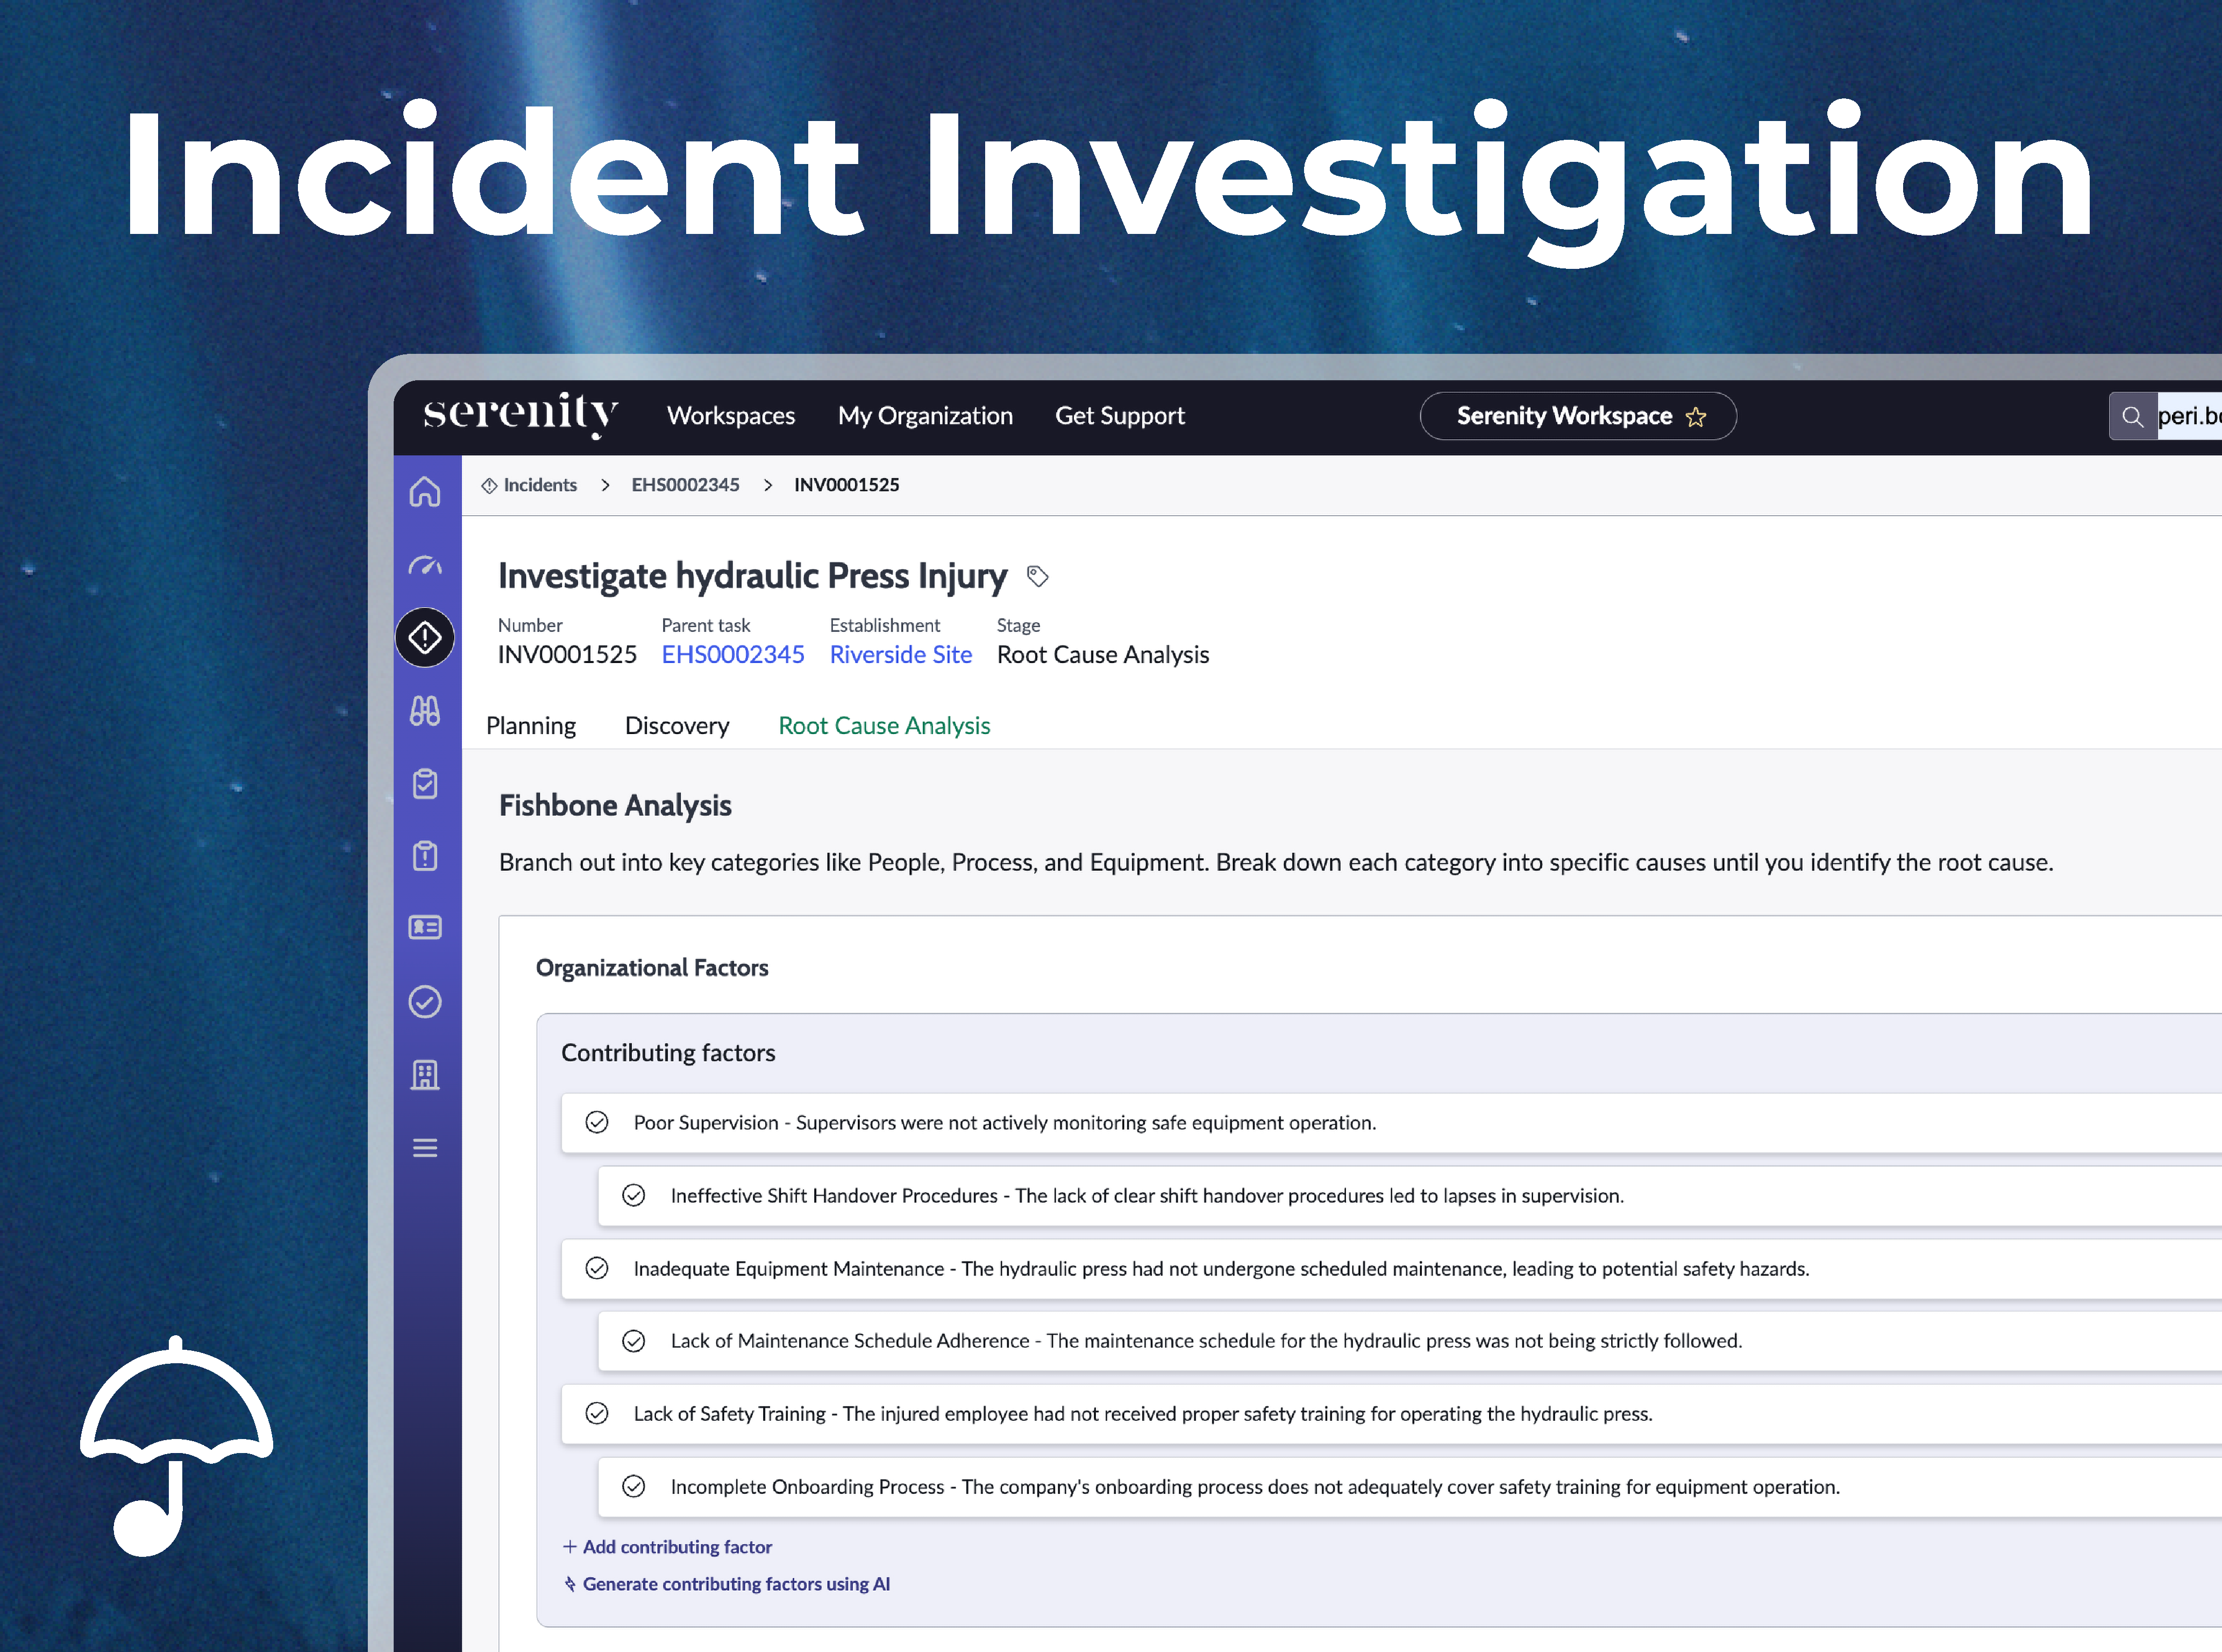Switch to the Planning tab
Image resolution: width=2222 pixels, height=1652 pixels.
pos(531,725)
